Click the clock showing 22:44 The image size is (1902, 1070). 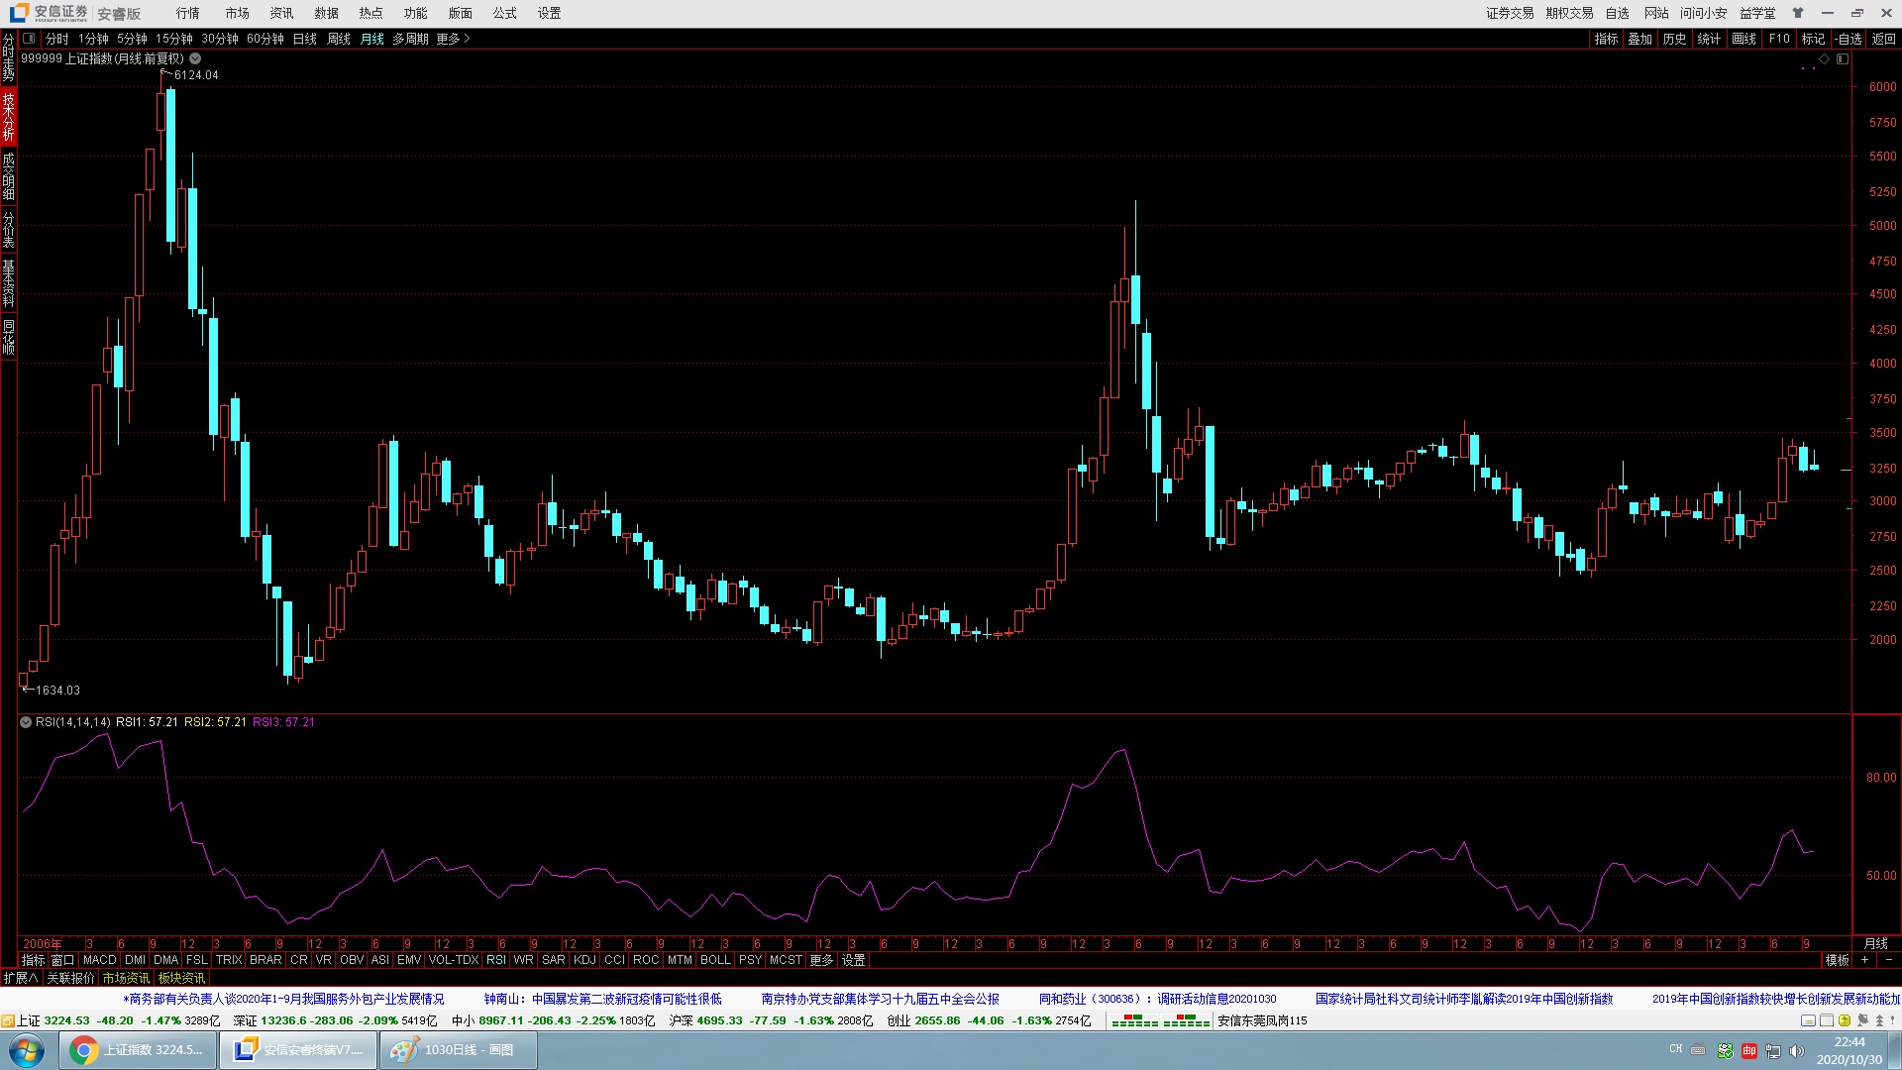(x=1849, y=1042)
